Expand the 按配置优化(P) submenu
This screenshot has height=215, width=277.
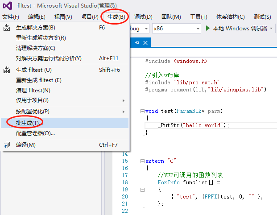pos(65,112)
